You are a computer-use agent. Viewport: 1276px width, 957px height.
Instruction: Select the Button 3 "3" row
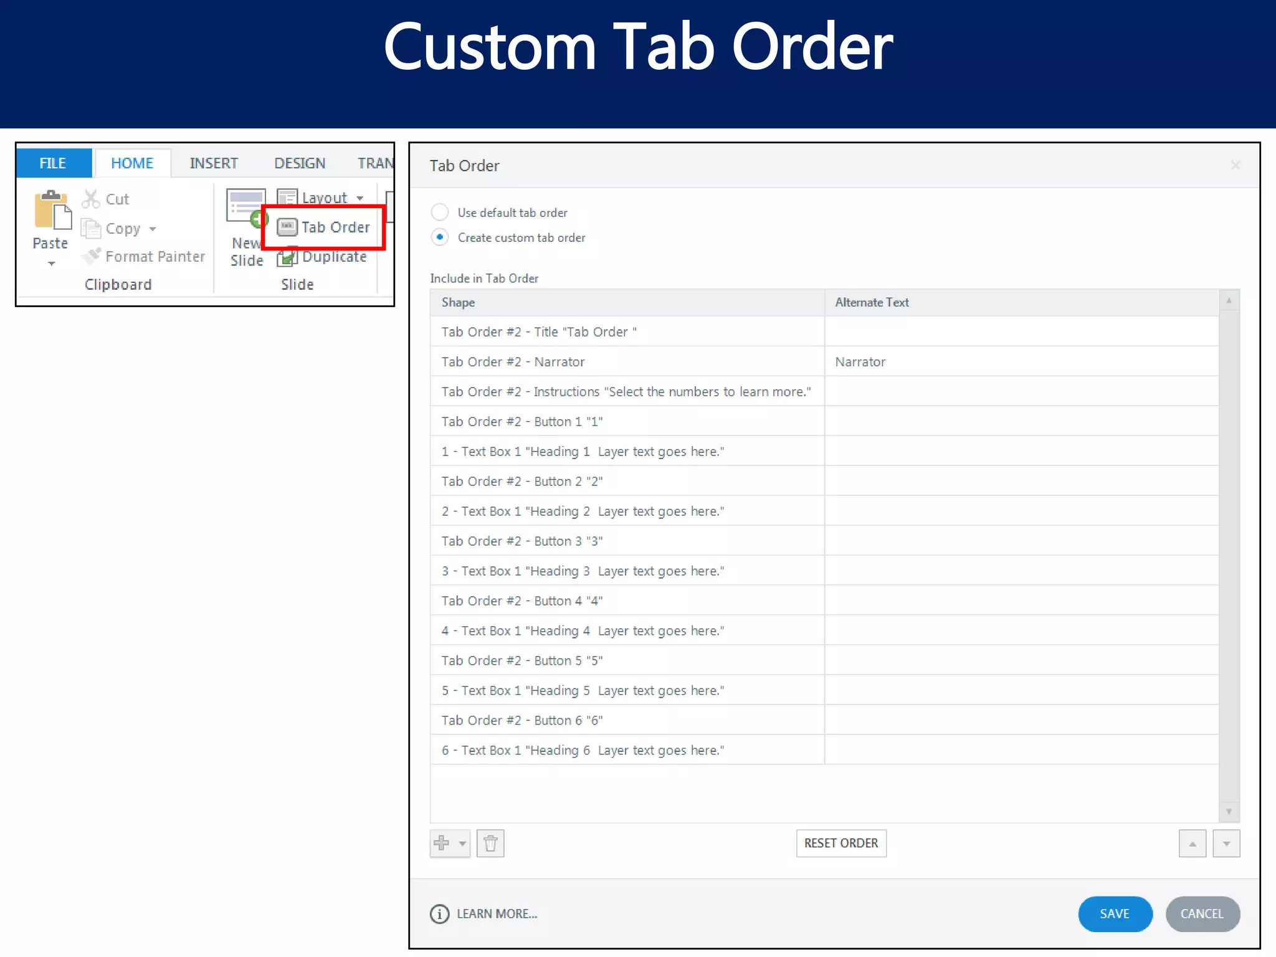(824, 541)
